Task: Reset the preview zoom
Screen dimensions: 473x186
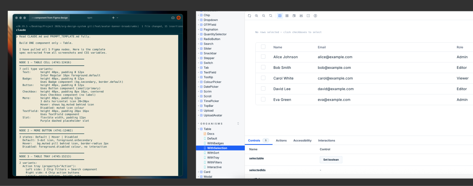Action: click(271, 16)
